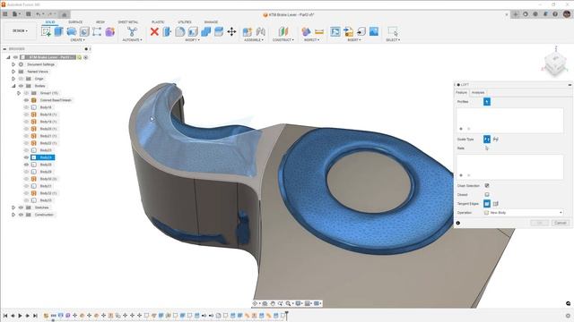Viewport: 574px width, 322px height.
Task: Click the Save icon
Action: tap(28, 14)
